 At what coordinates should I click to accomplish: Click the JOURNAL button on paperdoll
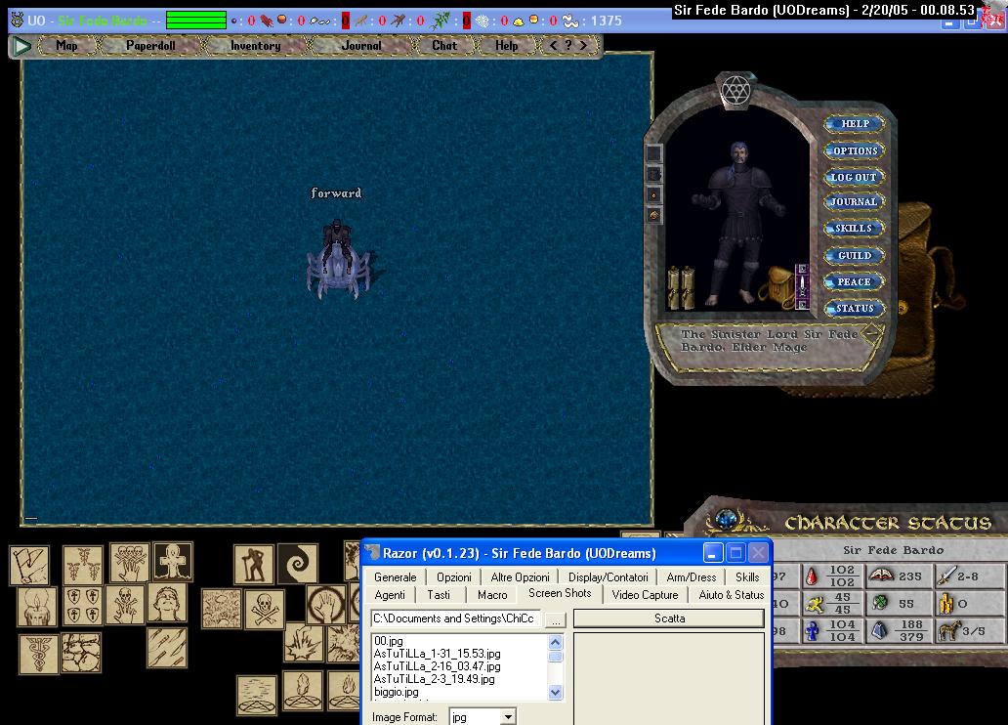click(855, 202)
